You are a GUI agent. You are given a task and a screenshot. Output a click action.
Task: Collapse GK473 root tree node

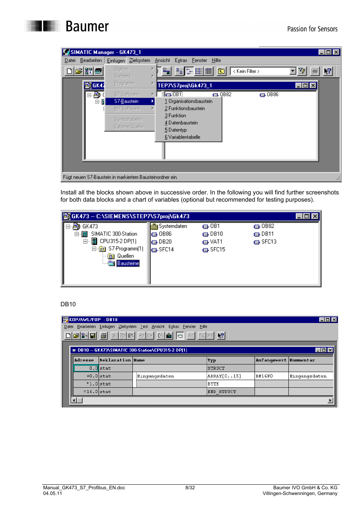[x=68, y=226]
